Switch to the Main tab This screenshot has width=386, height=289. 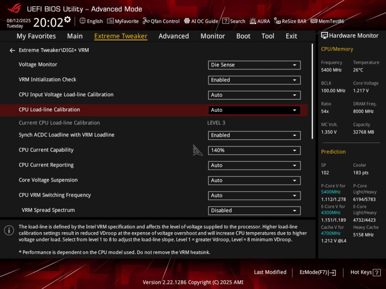75,36
